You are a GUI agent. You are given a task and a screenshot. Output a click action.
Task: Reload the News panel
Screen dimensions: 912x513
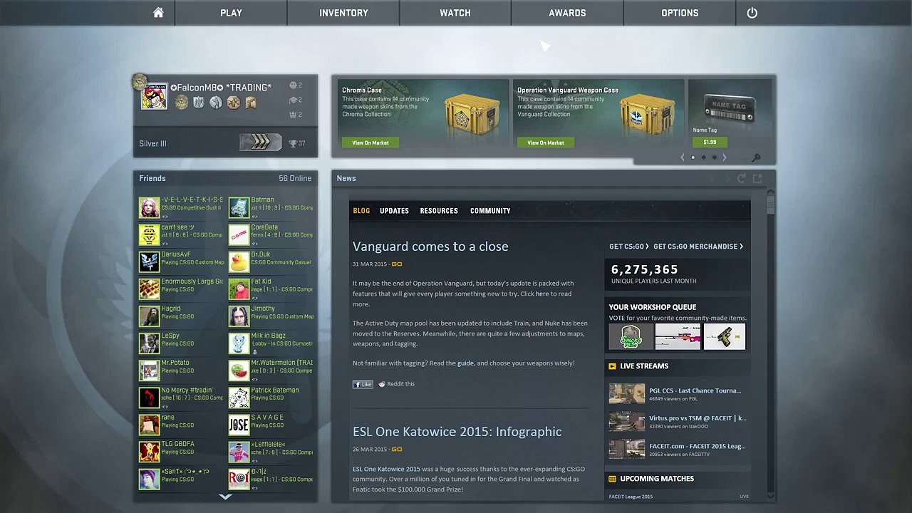(x=741, y=178)
